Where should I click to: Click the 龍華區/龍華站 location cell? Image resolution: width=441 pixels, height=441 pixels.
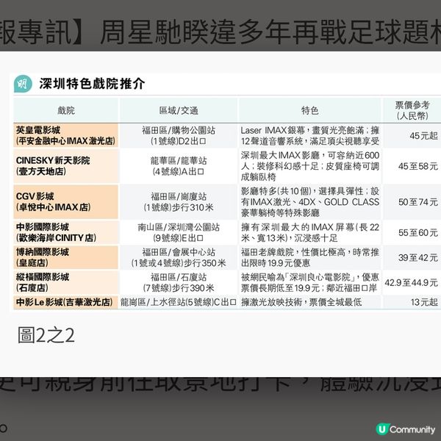[x=179, y=166]
